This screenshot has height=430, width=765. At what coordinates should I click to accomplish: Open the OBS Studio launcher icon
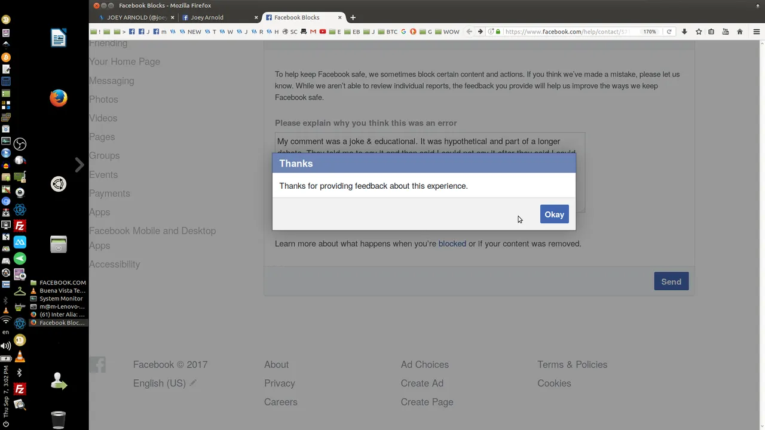click(x=20, y=144)
